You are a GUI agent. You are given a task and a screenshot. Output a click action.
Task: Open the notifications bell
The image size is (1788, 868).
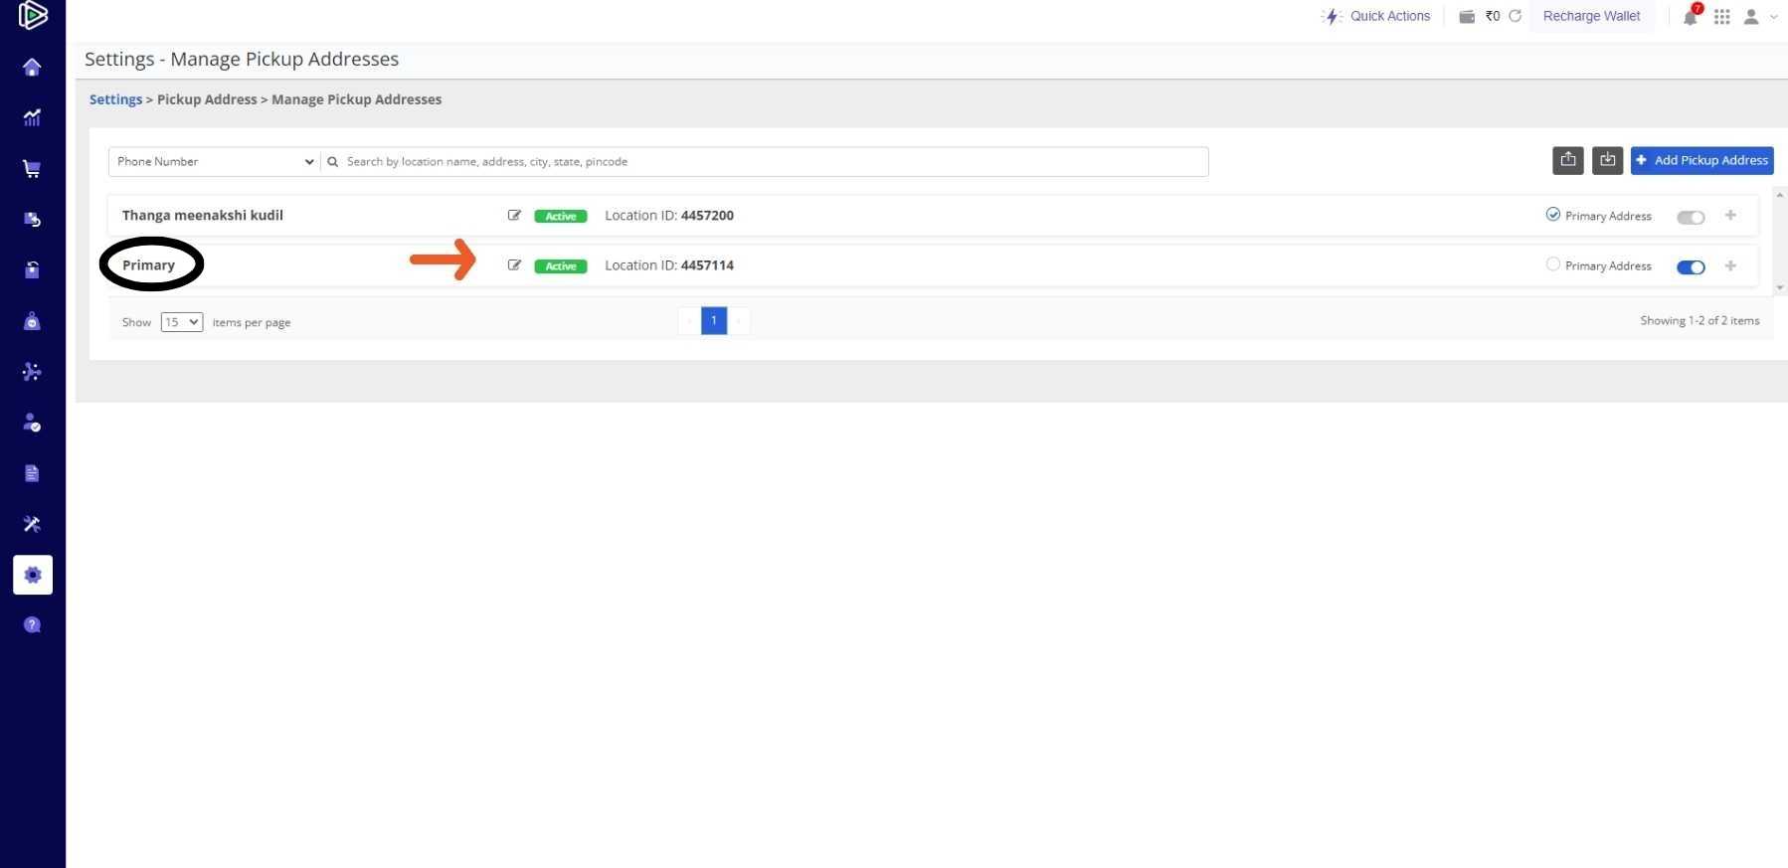coord(1691,16)
